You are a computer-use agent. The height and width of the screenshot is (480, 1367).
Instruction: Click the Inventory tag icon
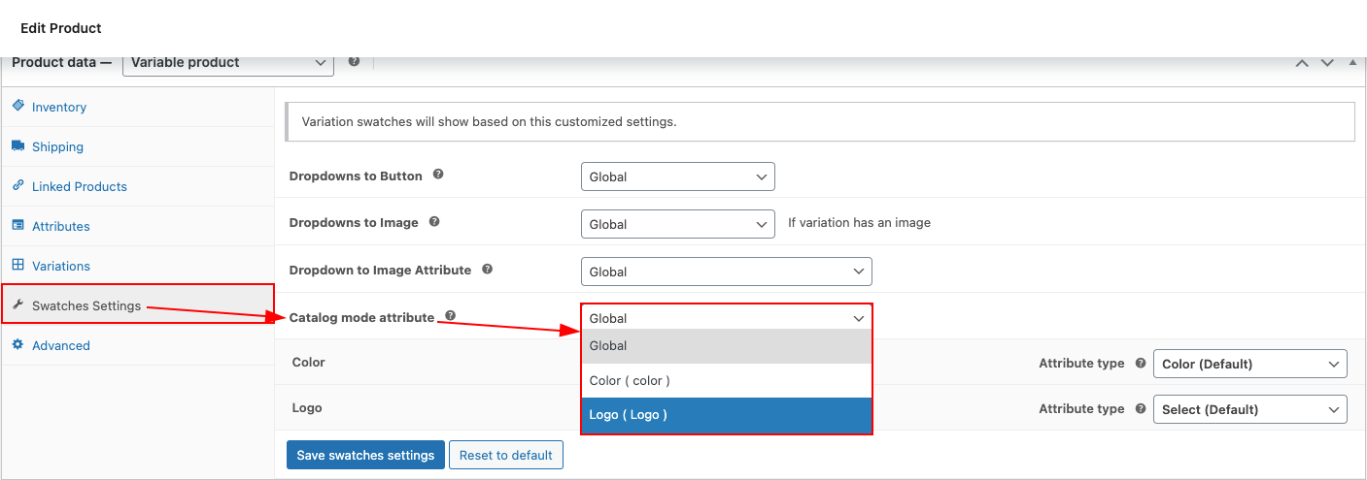[x=17, y=106]
